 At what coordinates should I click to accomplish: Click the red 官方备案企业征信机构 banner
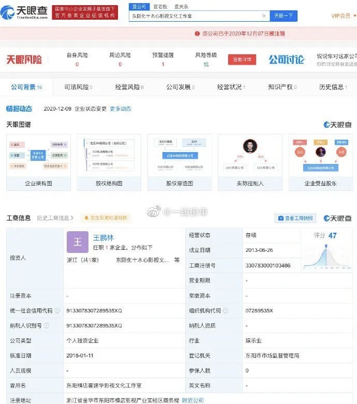(x=85, y=12)
